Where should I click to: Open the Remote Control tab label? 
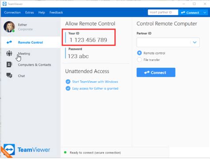coord(31,42)
